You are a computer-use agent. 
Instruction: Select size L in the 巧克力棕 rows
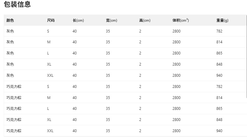pos(48,109)
